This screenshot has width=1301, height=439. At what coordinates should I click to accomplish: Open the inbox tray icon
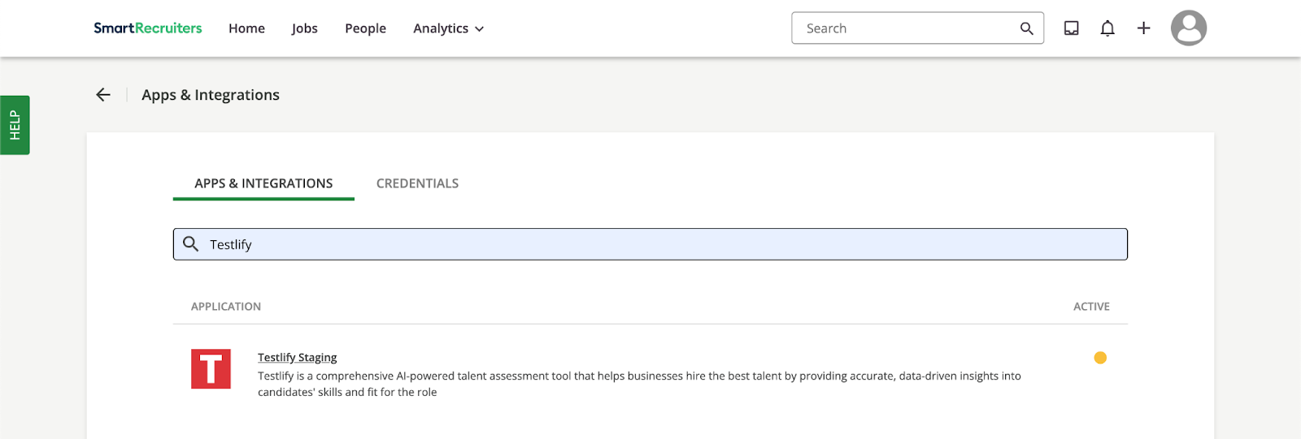1072,28
